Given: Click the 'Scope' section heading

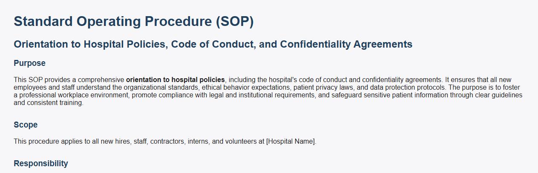Looking at the screenshot, I should point(26,125).
